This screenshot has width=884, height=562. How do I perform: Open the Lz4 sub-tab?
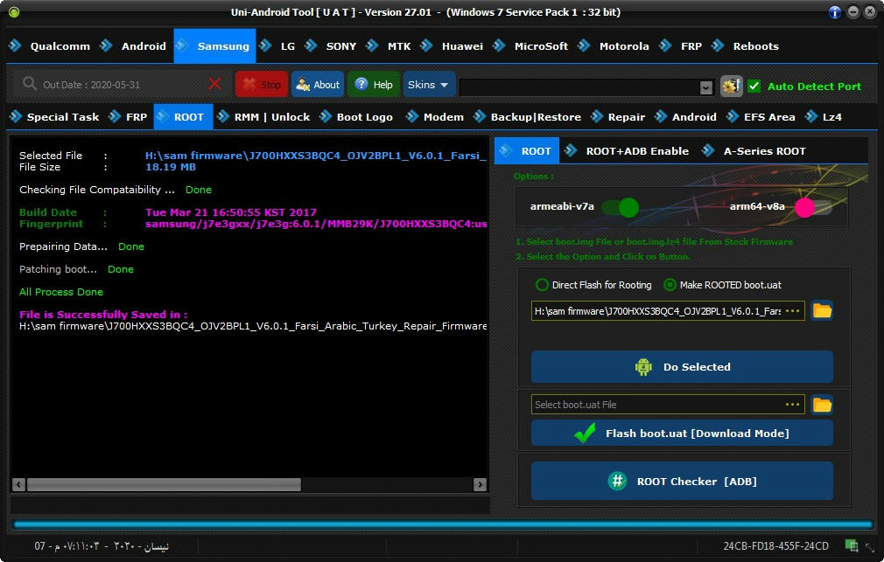click(x=823, y=117)
